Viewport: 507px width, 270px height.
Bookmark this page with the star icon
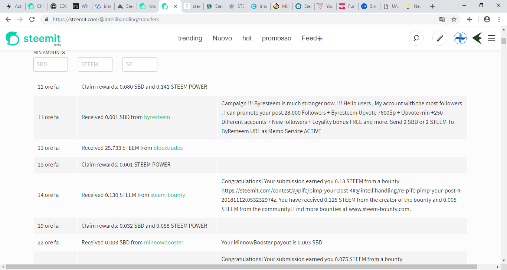[x=454, y=19]
